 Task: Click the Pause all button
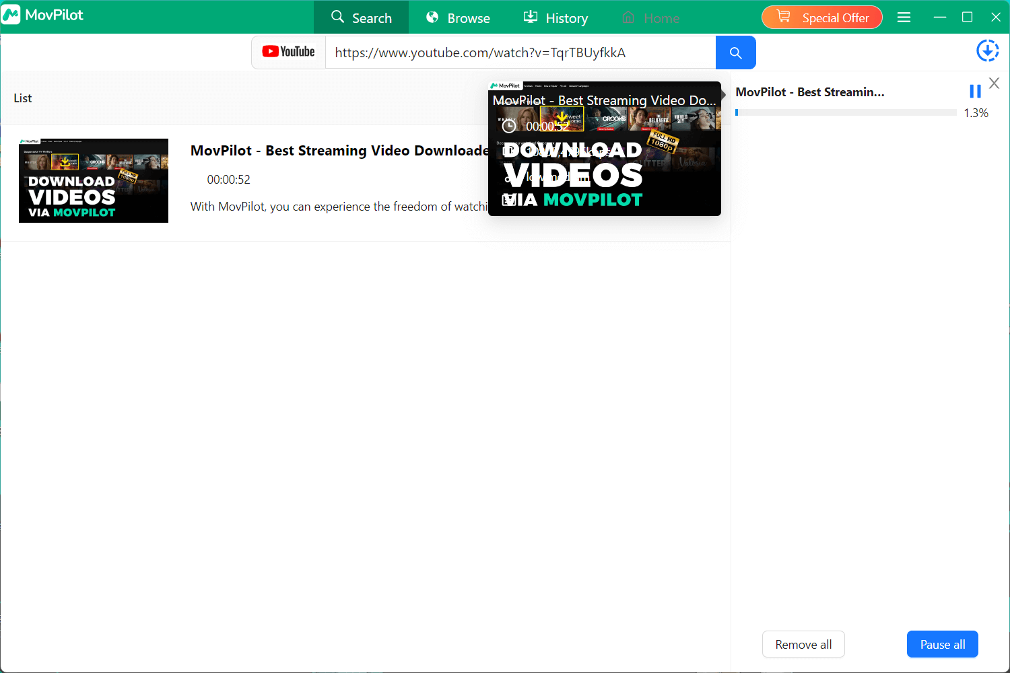coord(942,644)
